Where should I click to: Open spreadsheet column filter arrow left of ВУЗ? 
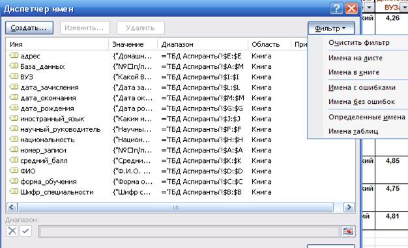pos(369,8)
